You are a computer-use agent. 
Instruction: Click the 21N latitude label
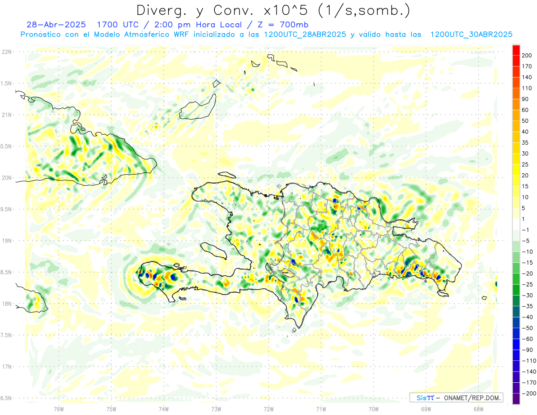click(x=7, y=115)
